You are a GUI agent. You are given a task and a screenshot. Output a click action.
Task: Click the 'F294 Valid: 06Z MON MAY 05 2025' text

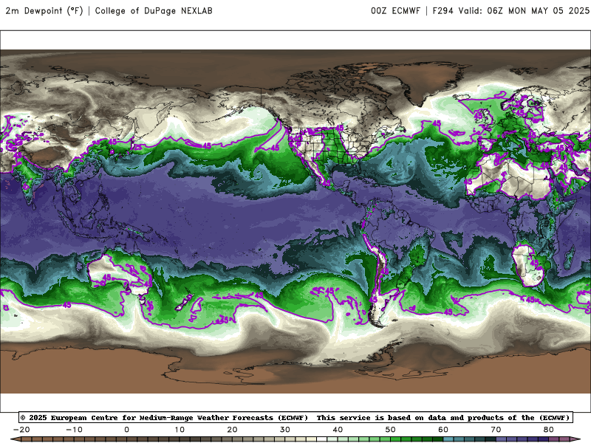511,10
